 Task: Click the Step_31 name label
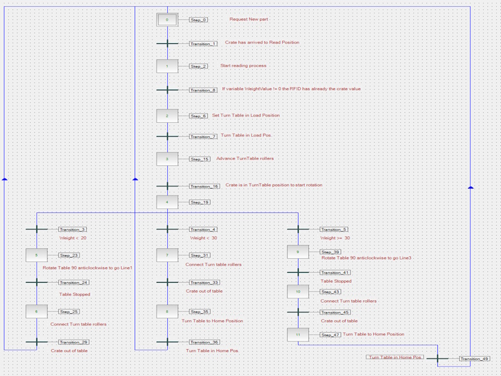(x=200, y=256)
